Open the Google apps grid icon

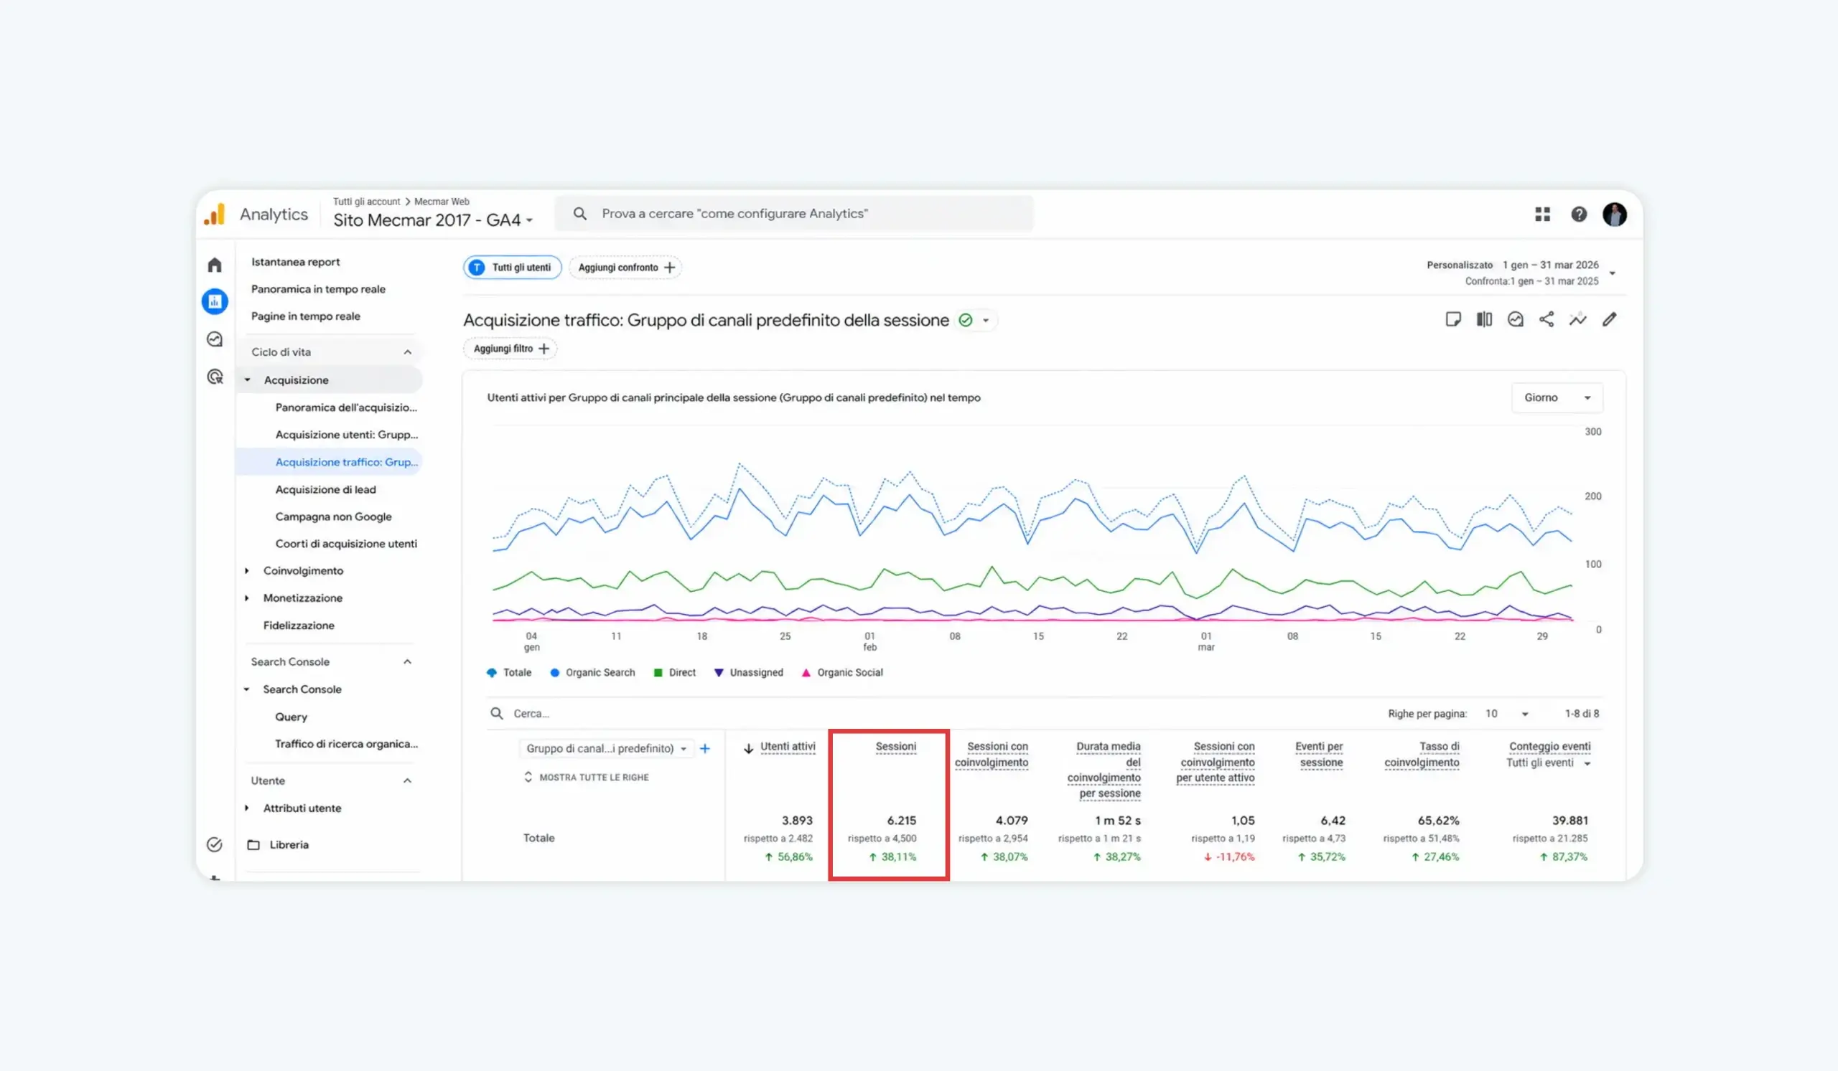point(1542,214)
